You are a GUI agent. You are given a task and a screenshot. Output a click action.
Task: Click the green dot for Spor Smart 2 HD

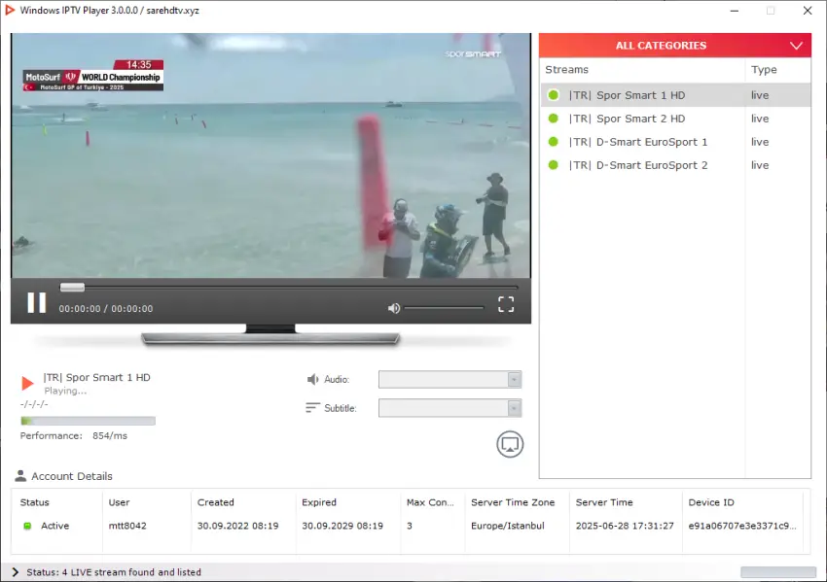coord(554,119)
